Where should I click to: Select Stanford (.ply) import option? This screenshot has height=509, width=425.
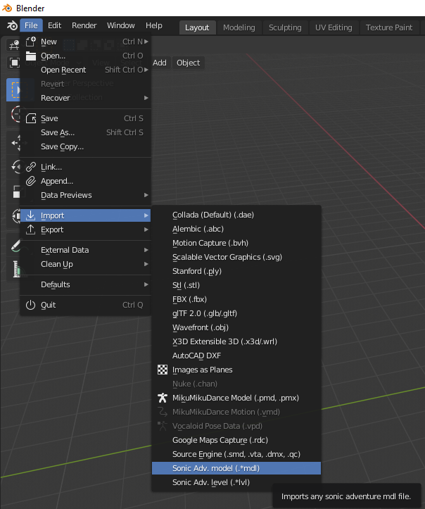pyautogui.click(x=236, y=271)
